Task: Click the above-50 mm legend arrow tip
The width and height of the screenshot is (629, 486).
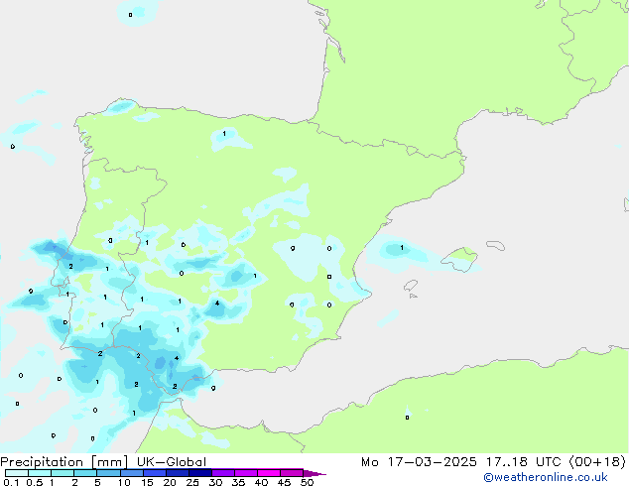Action: click(314, 473)
